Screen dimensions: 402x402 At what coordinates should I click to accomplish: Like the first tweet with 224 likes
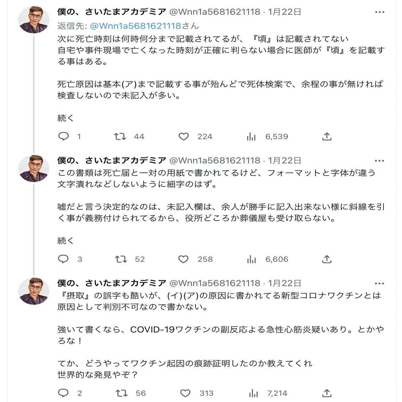point(184,136)
